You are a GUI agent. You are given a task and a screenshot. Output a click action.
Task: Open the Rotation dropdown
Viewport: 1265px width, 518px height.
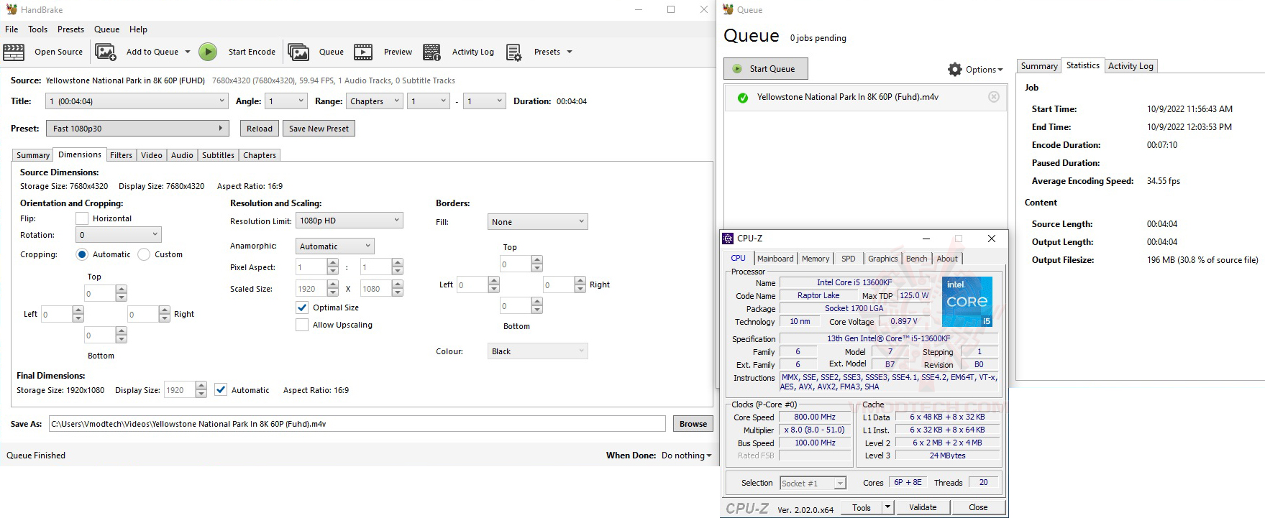(119, 235)
